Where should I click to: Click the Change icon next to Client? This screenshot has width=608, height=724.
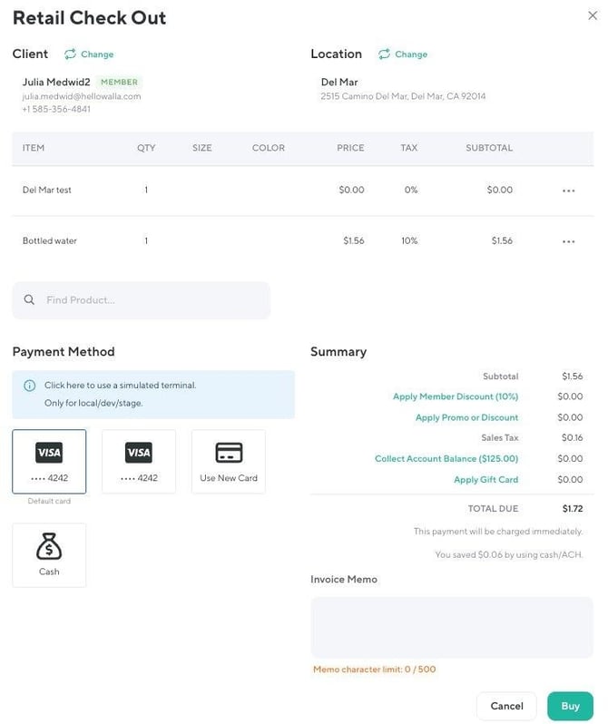(x=70, y=54)
